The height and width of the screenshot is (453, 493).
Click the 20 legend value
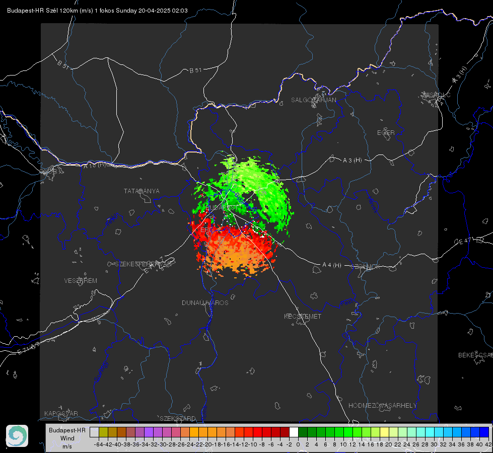pos(389,444)
